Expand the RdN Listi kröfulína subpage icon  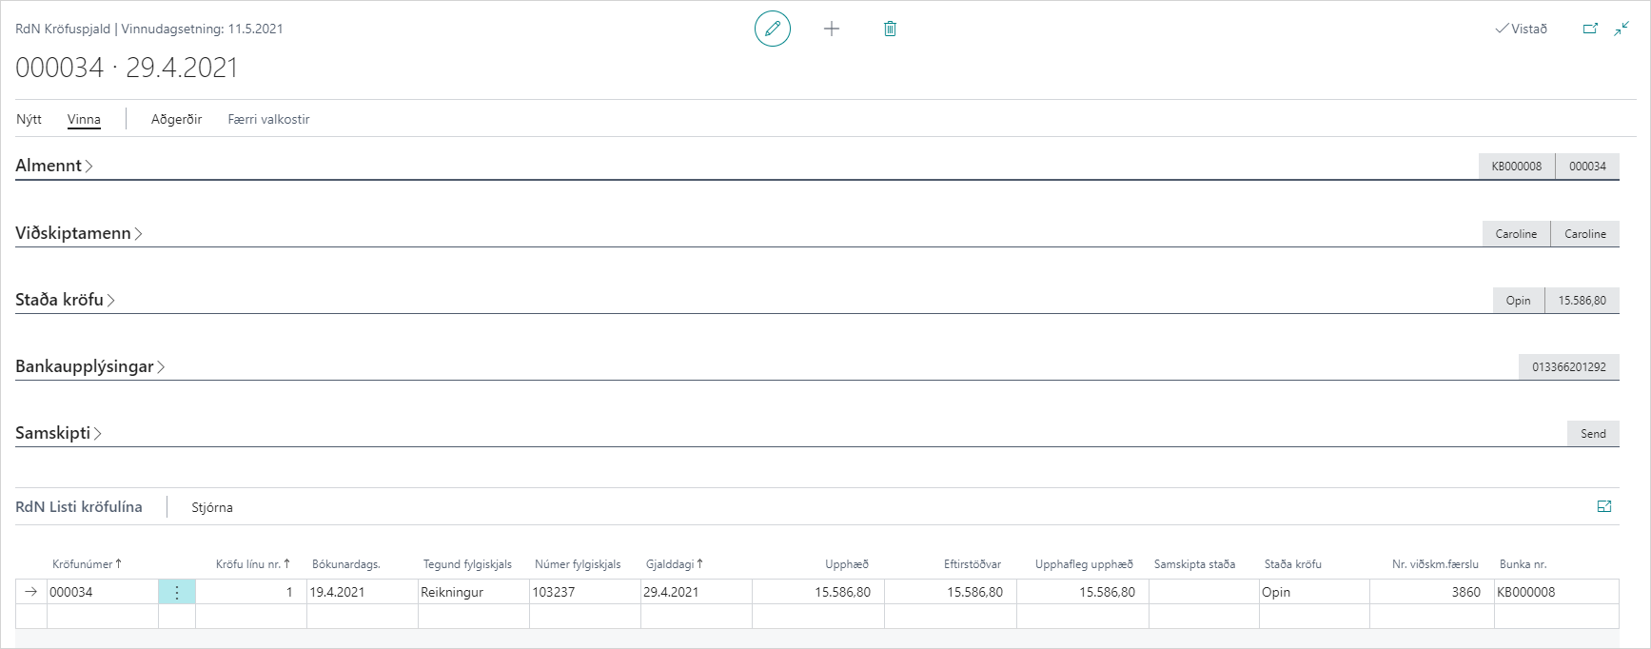(1604, 506)
